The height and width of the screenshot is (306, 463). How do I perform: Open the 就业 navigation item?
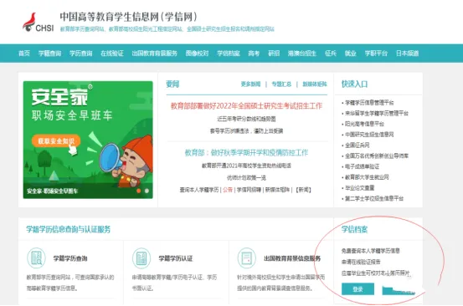click(x=350, y=54)
